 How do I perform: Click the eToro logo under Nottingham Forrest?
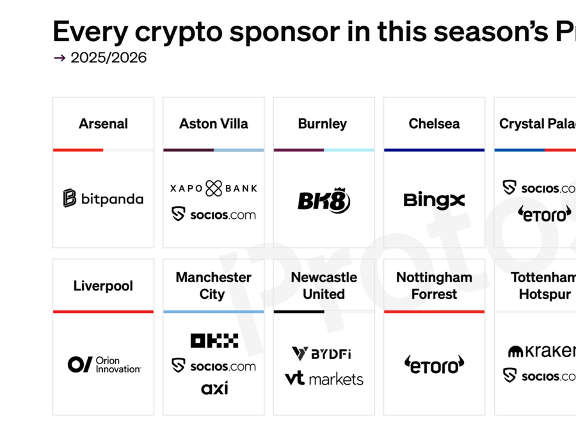pos(434,365)
